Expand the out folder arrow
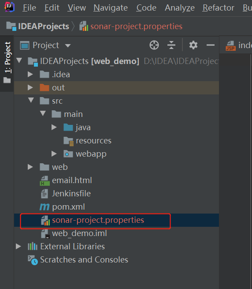252x289 pixels. pyautogui.click(x=30, y=87)
